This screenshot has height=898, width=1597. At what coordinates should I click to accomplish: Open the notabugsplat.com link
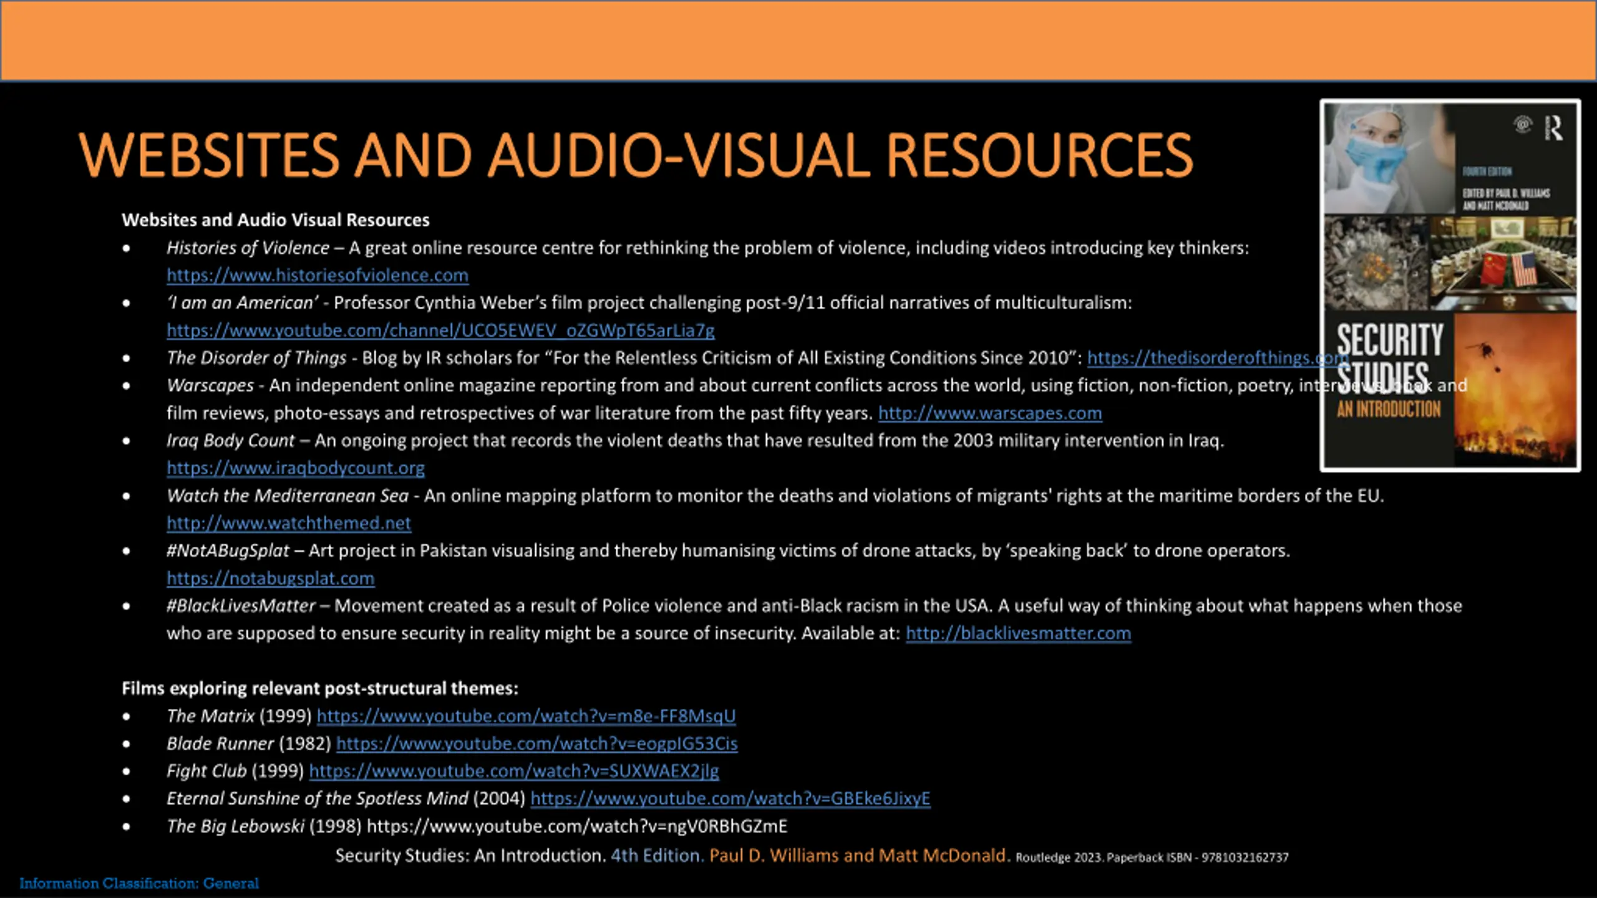point(271,578)
